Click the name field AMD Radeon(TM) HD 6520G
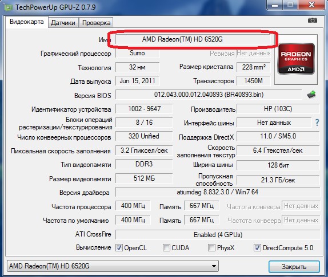 tap(193, 39)
